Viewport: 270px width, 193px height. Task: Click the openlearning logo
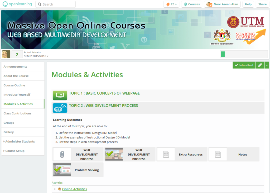coord(17,4)
